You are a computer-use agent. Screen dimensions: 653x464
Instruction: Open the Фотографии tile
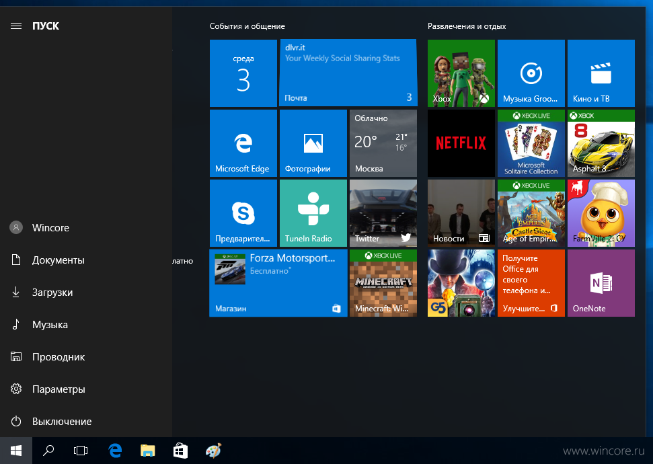[x=313, y=143]
